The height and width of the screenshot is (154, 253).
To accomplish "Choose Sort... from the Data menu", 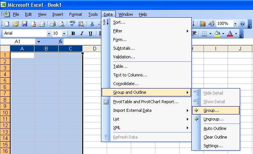I will [146, 22].
